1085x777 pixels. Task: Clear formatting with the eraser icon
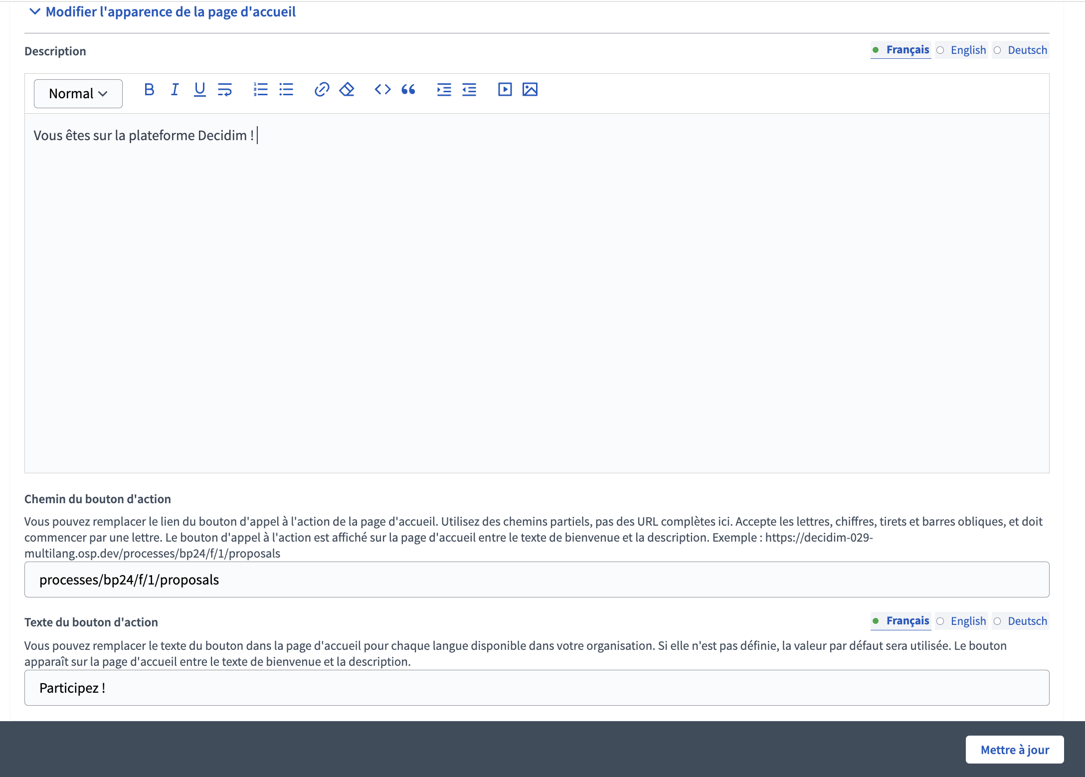point(347,90)
